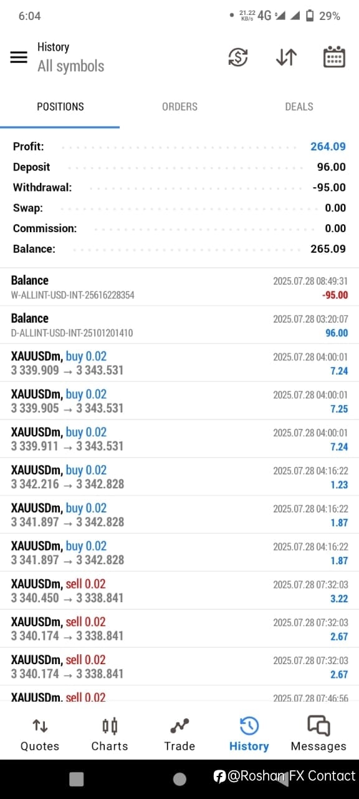
Task: Open the calendar date range icon
Action: click(x=335, y=57)
